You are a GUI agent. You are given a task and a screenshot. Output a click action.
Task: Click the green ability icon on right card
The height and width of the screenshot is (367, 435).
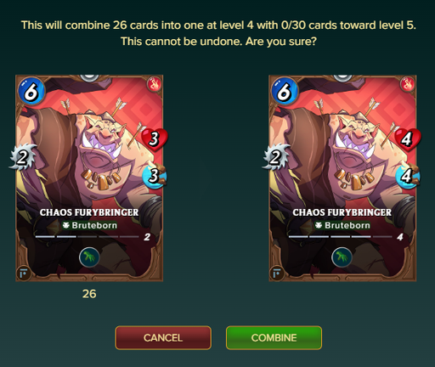click(x=342, y=257)
